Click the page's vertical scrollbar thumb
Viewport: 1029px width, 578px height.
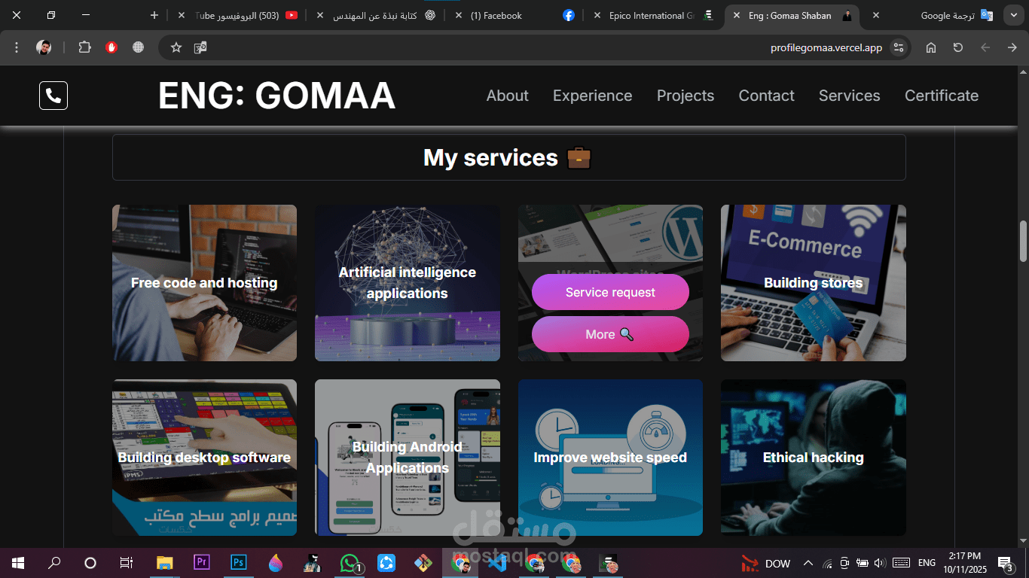pos(1023,241)
